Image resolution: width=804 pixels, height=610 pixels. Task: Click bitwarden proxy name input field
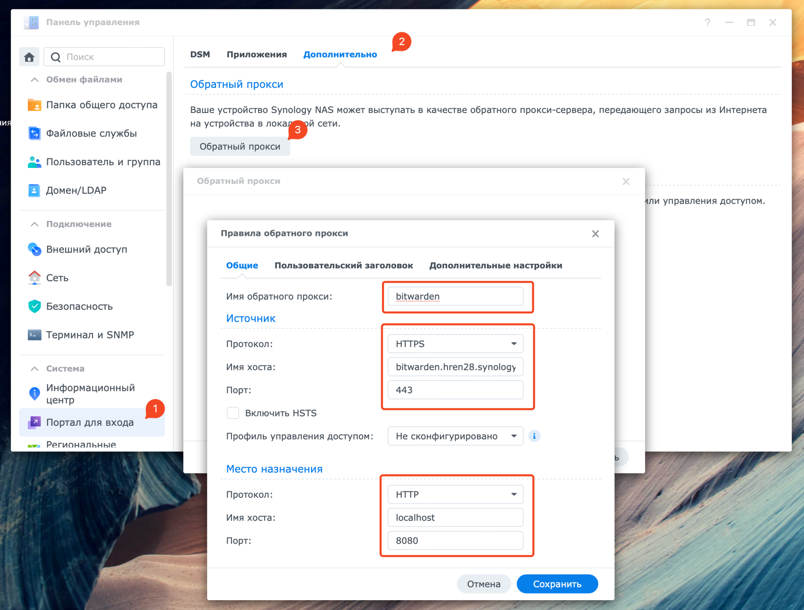click(x=456, y=295)
